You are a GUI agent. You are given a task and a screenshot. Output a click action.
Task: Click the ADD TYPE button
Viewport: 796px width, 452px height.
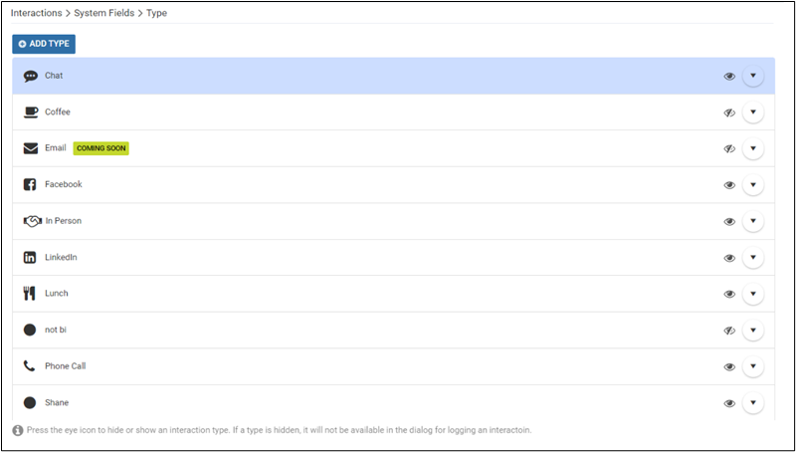point(44,44)
